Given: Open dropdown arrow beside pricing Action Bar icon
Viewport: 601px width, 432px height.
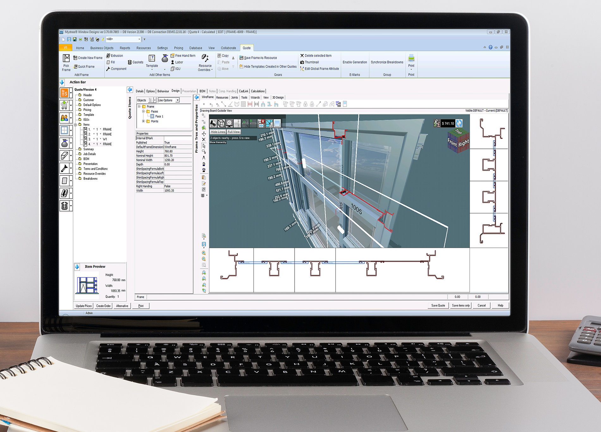Looking at the screenshot, I should point(71,93).
